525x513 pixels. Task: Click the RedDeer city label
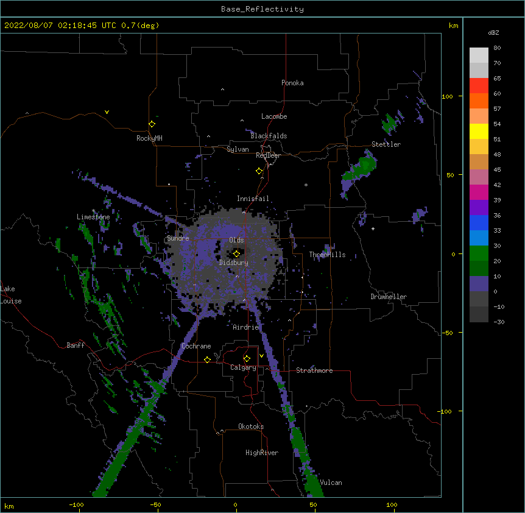click(x=268, y=155)
